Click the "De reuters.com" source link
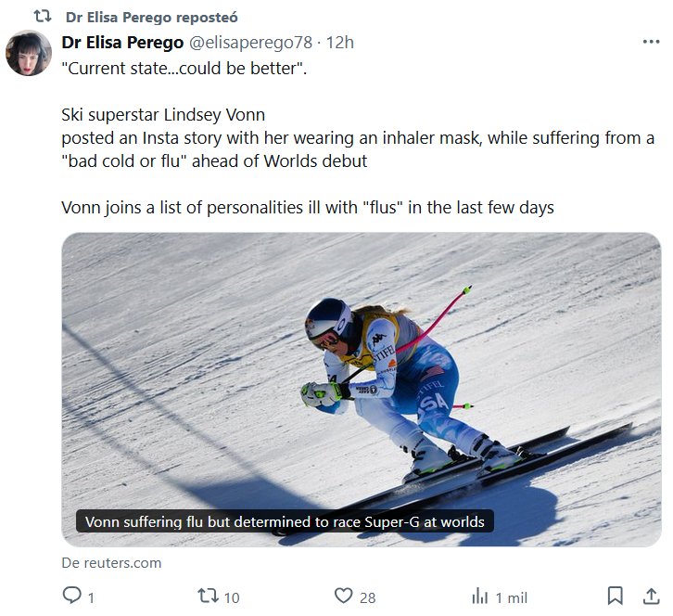 [111, 562]
